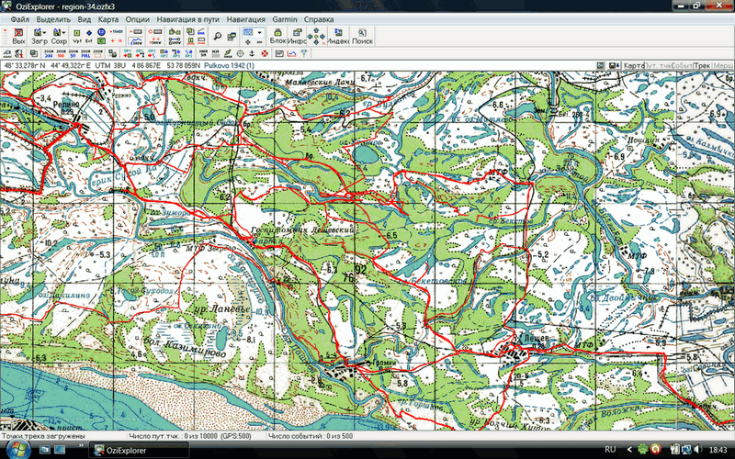735x459 pixels.
Task: Click the arrow-cluster map move icon
Action: (x=316, y=37)
